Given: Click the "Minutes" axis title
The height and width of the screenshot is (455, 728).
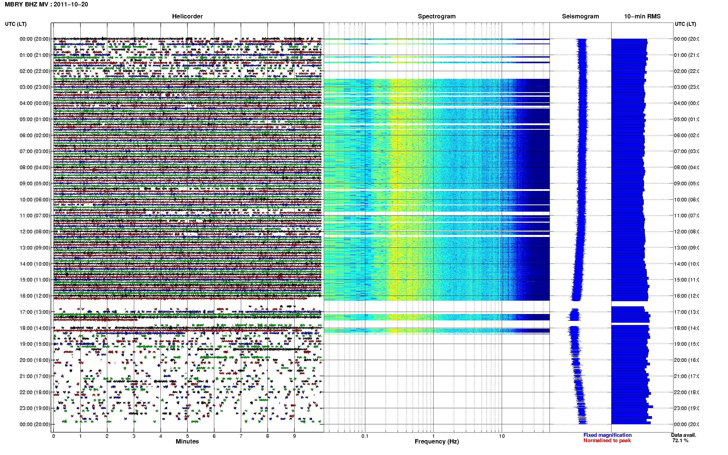Looking at the screenshot, I should click(187, 441).
